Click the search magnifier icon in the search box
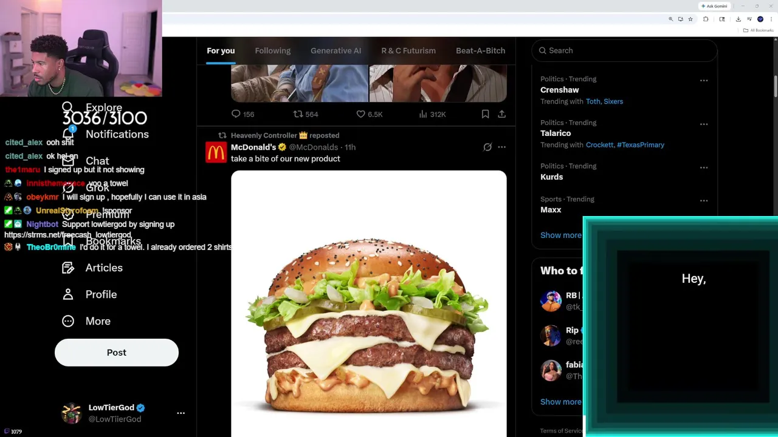 543,50
